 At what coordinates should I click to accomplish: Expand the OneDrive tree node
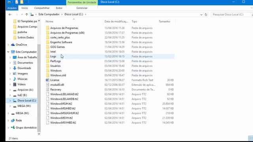click(x=8, y=45)
